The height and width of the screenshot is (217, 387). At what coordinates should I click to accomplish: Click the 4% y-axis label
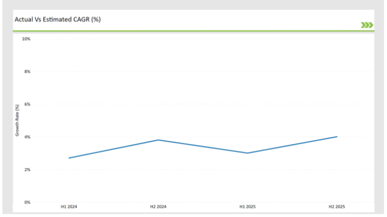point(27,137)
